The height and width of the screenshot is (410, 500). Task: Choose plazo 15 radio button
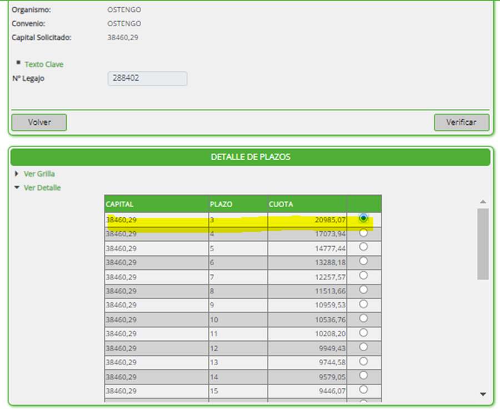click(x=363, y=389)
